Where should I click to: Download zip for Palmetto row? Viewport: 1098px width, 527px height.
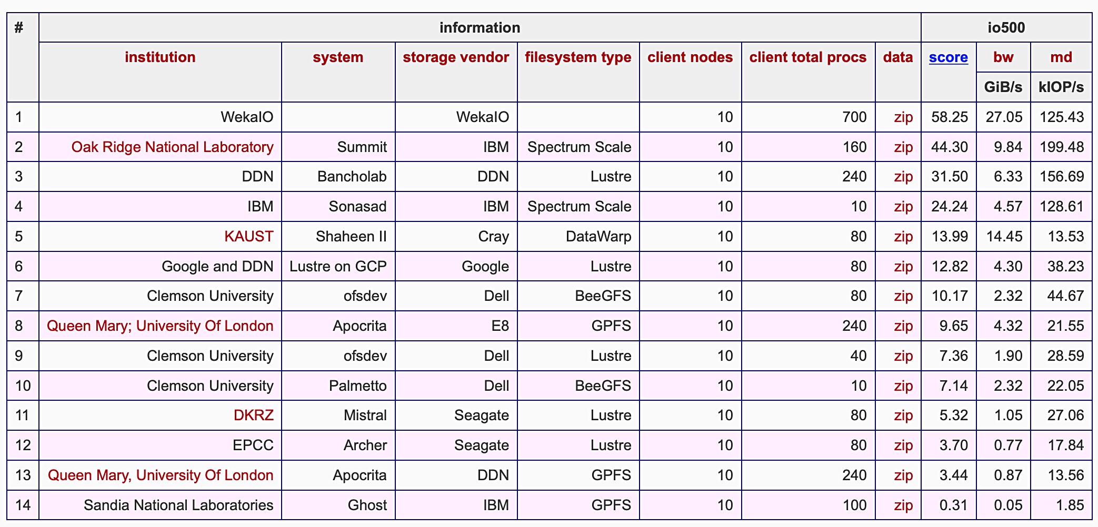pyautogui.click(x=903, y=386)
